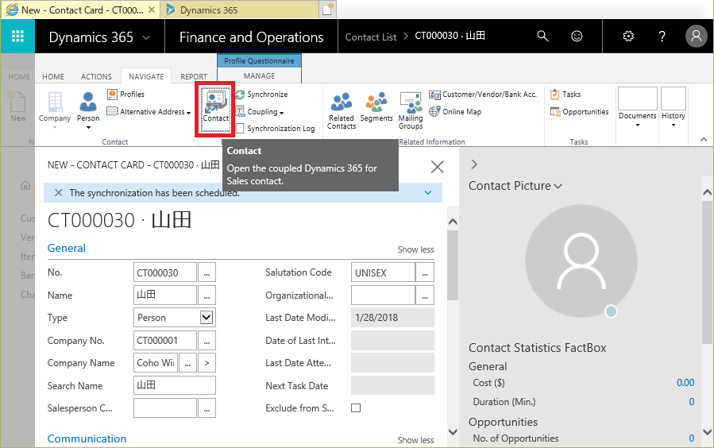Open Opportunities in the ribbon
The image size is (714, 448).
pos(579,111)
